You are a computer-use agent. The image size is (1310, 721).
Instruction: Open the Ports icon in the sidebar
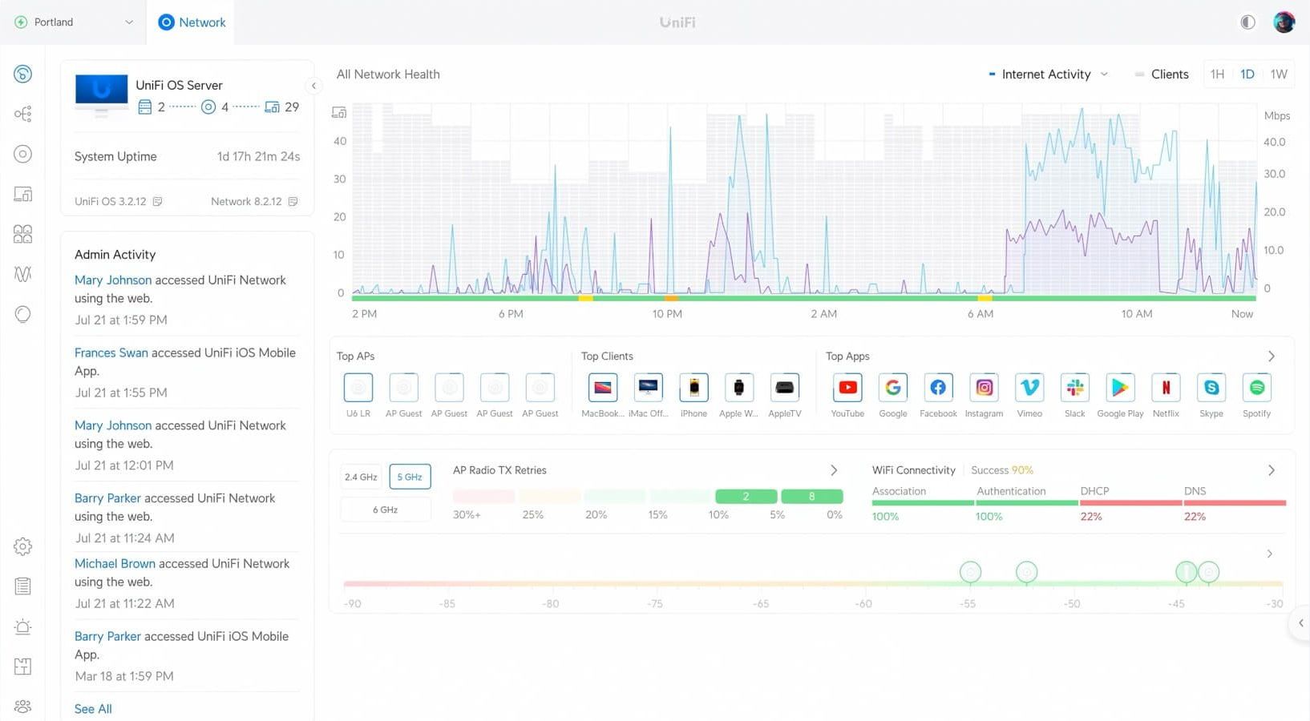22,234
